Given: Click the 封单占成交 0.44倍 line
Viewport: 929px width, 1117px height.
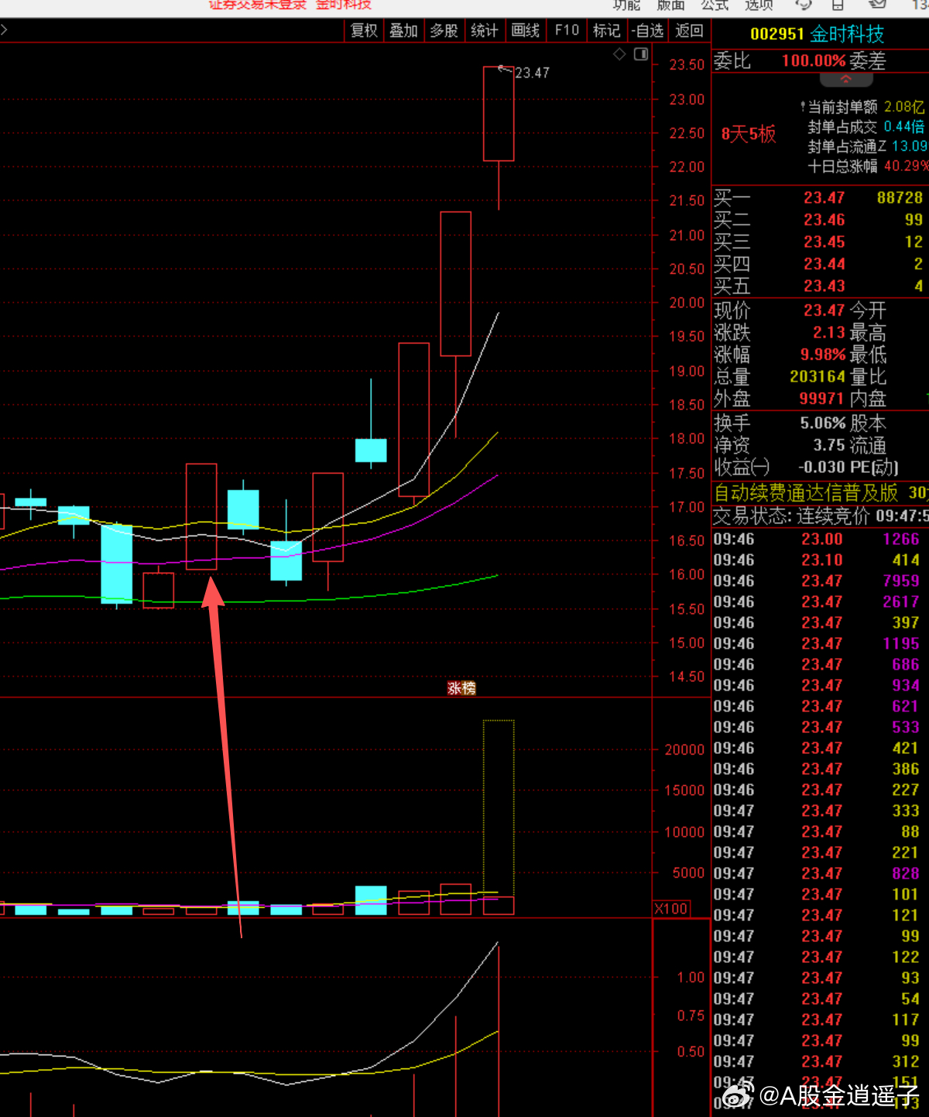Looking at the screenshot, I should [x=866, y=127].
